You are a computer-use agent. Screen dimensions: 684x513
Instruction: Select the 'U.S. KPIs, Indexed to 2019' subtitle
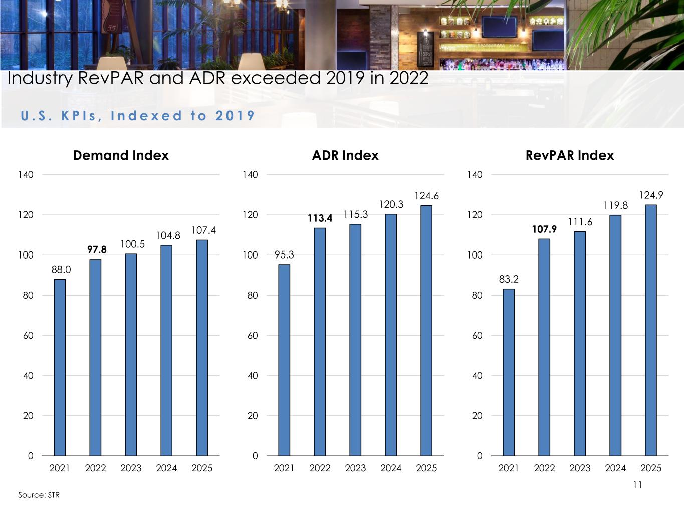[138, 116]
